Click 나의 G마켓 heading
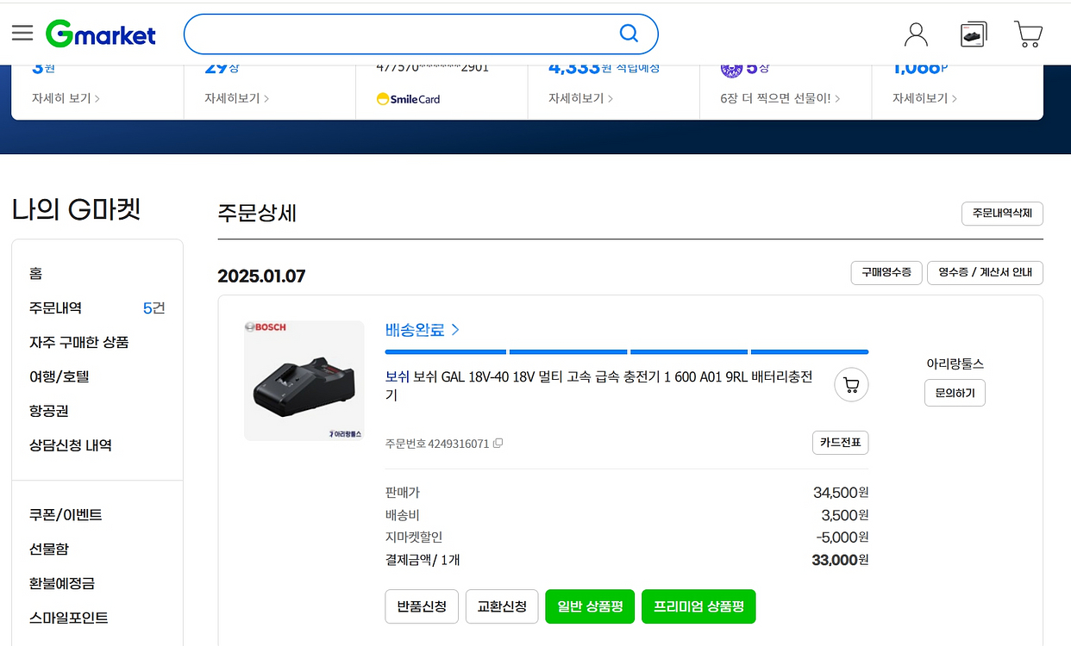The image size is (1071, 646). (x=76, y=209)
